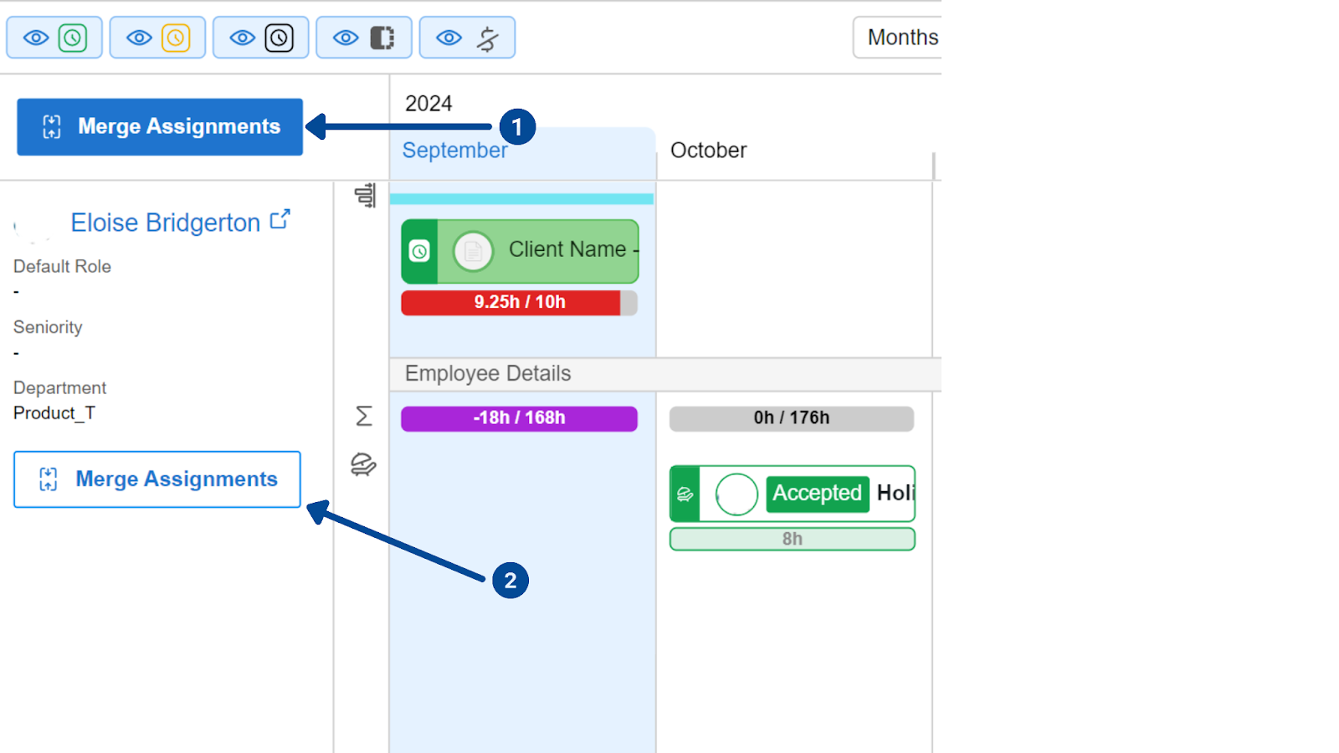Viewport: 1339px width, 753px height.
Task: Expand the Employee Details section
Action: 487,373
